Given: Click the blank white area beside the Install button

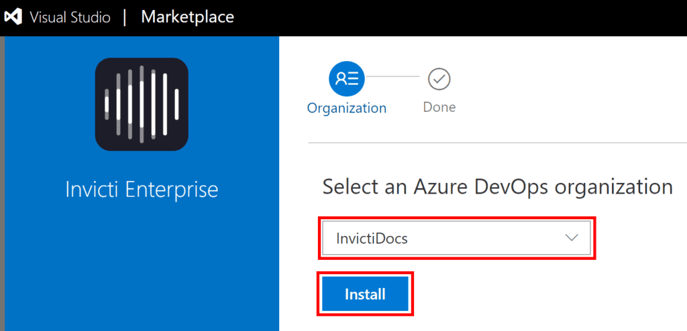Looking at the screenshot, I should [x=537, y=295].
